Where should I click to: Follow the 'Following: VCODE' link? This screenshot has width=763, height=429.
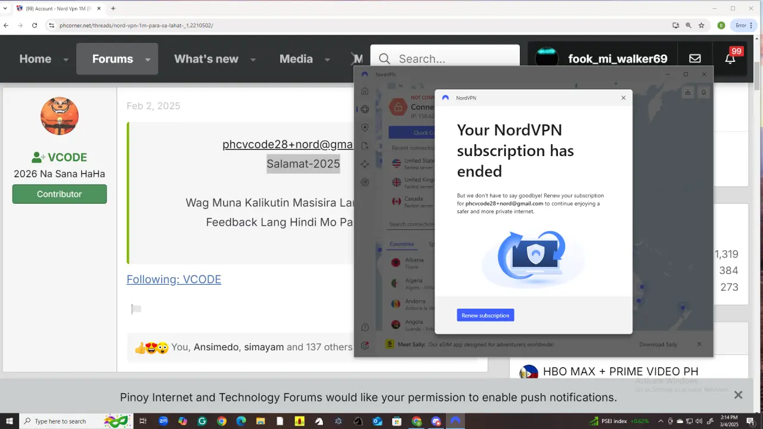[173, 279]
